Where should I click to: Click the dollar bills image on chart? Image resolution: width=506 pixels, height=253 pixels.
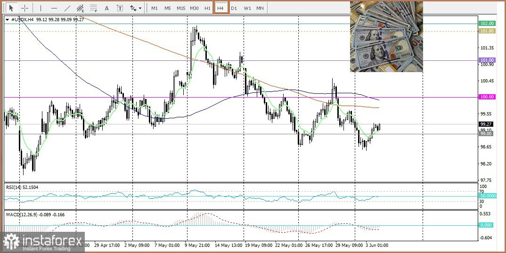coord(386,36)
